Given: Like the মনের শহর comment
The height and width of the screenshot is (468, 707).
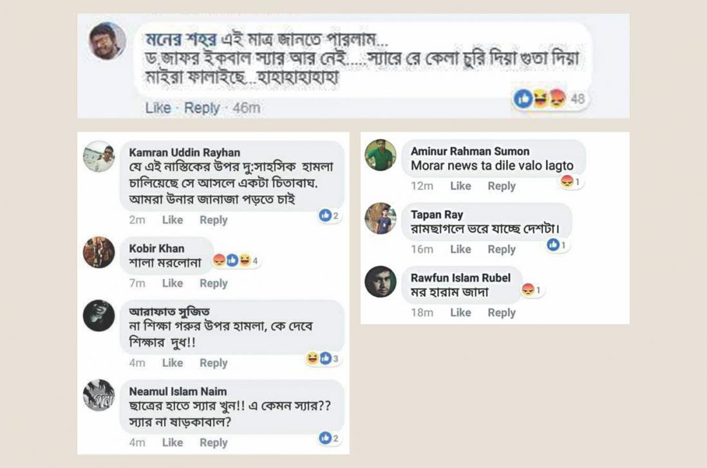Looking at the screenshot, I should click(158, 108).
